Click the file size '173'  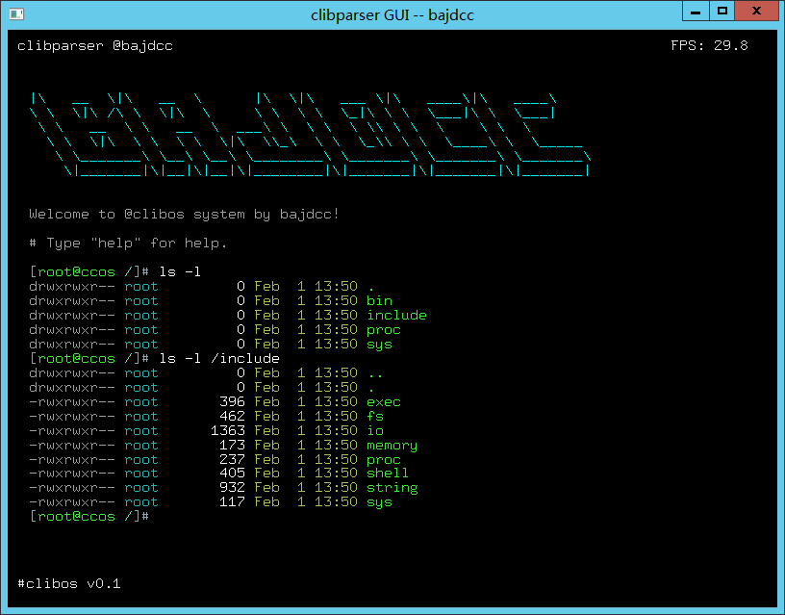232,446
